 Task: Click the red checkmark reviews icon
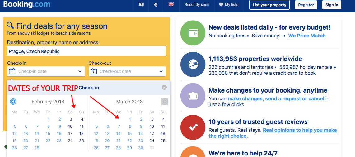coord(193,127)
